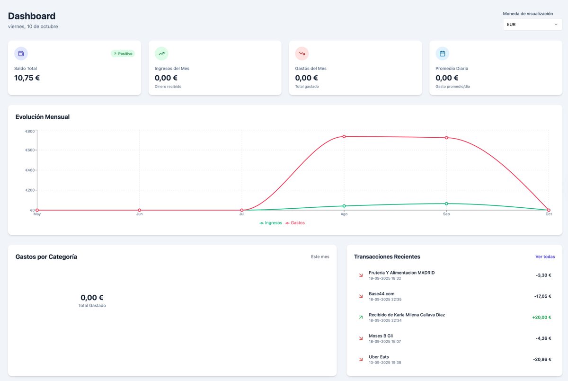
Task: Click the downward trend icon on Gastos card
Action: [x=302, y=53]
